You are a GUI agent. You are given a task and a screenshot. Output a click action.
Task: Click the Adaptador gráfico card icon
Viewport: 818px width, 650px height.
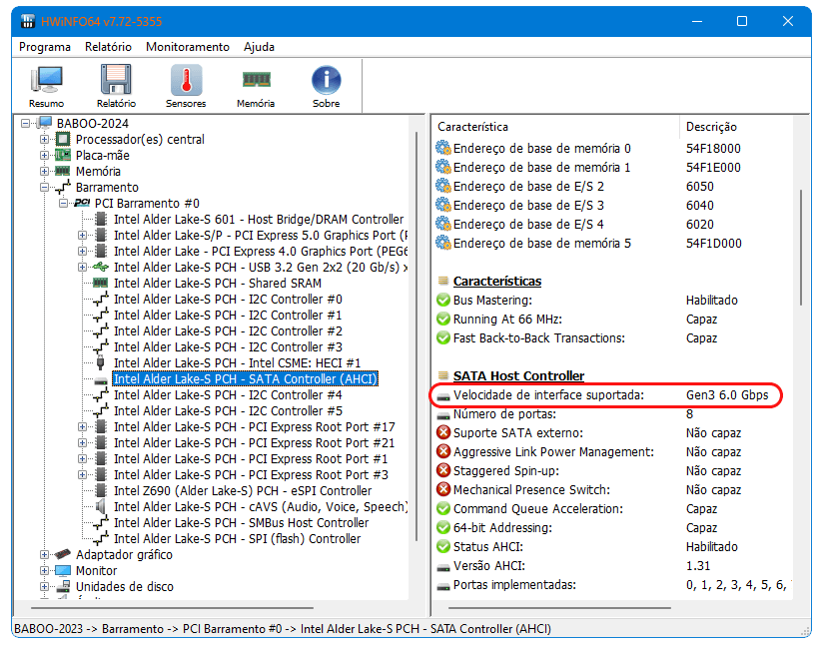(x=63, y=554)
